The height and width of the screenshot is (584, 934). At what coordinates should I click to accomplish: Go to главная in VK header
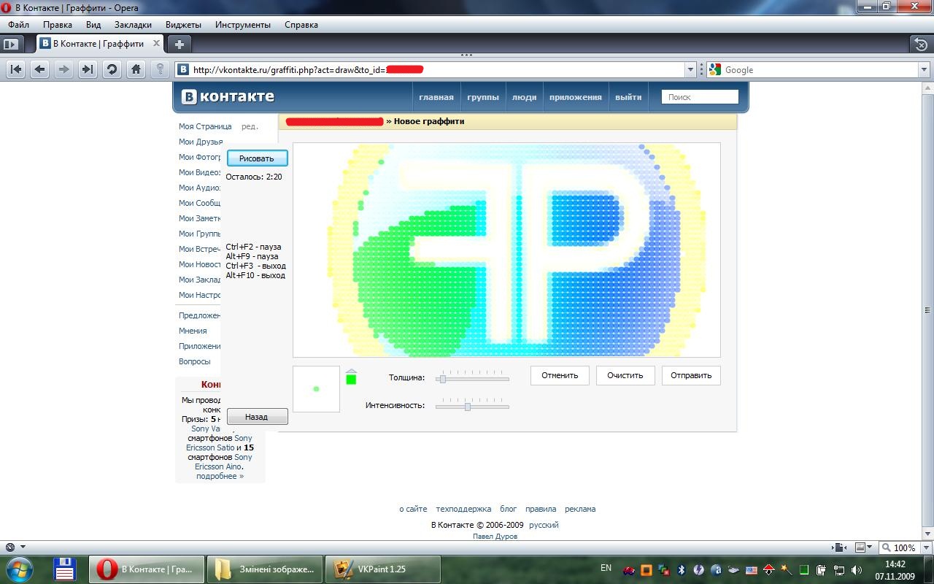click(436, 97)
